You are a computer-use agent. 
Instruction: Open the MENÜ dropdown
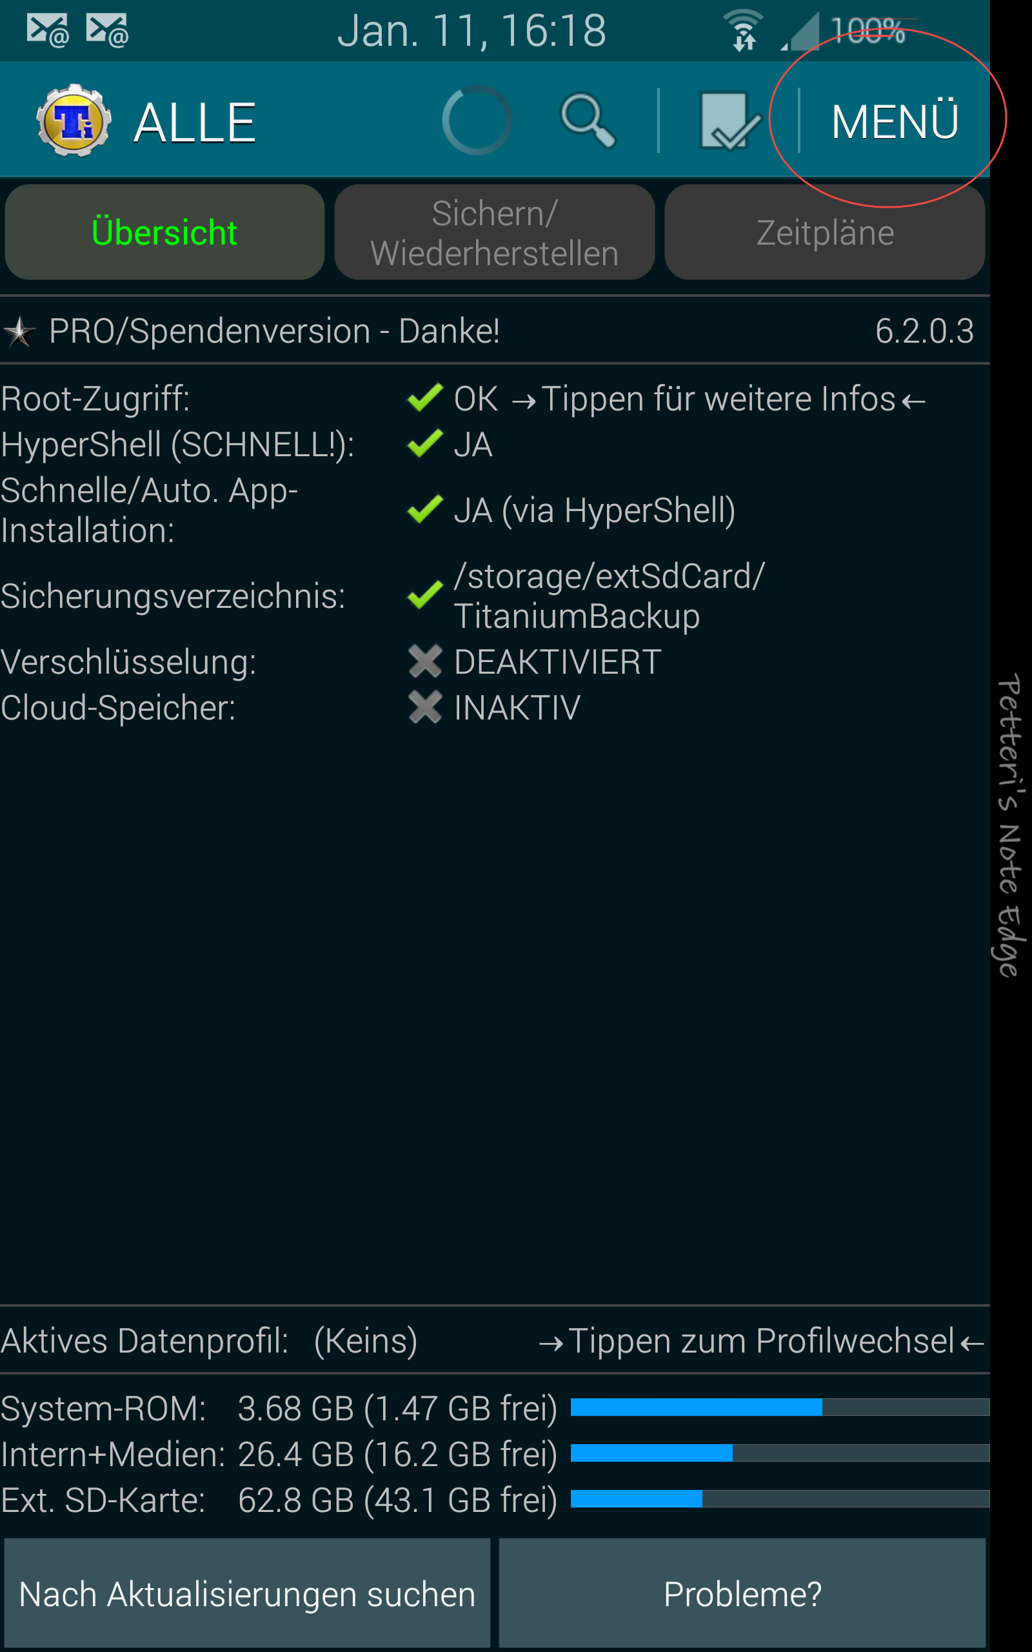[894, 121]
